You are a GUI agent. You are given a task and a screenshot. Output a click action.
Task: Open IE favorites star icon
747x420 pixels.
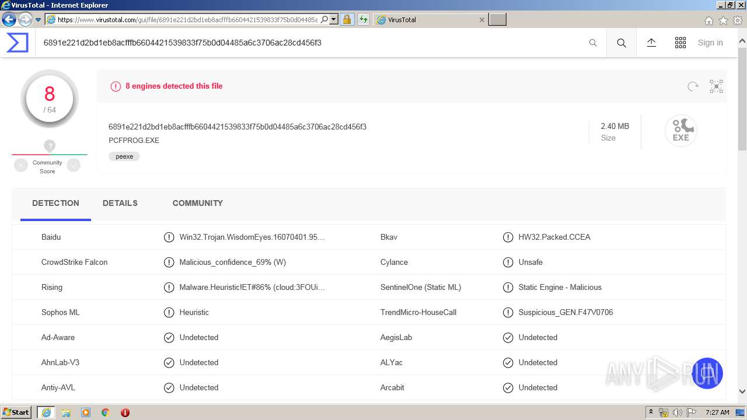tap(723, 20)
